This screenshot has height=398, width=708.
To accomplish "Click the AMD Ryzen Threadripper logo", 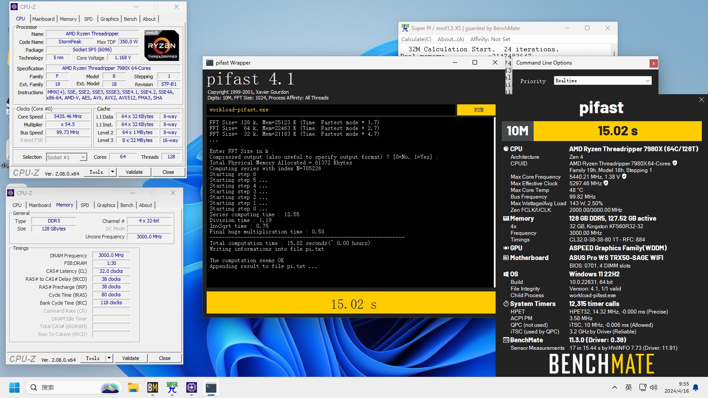I will pos(162,45).
